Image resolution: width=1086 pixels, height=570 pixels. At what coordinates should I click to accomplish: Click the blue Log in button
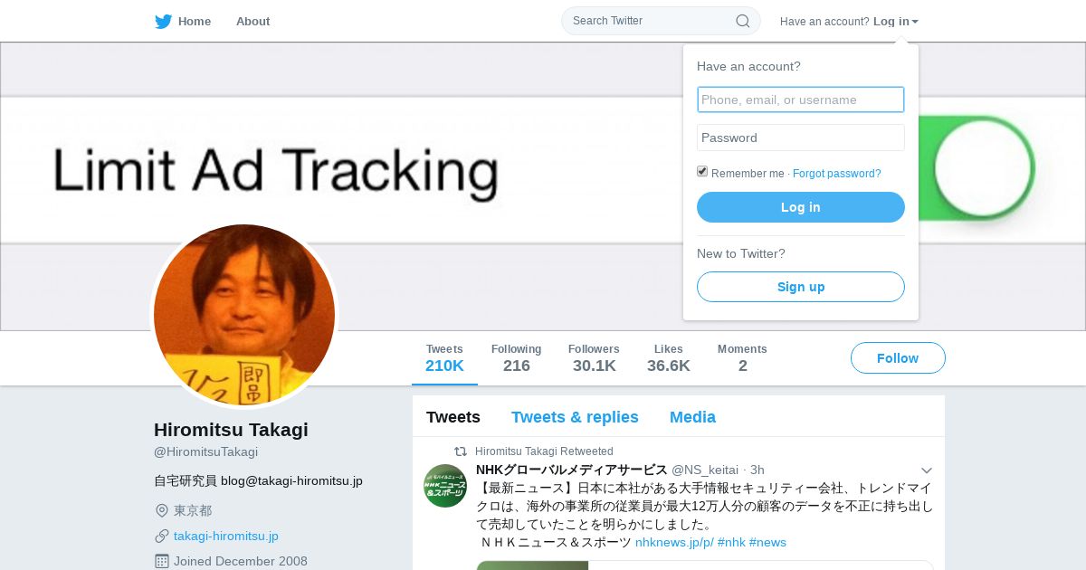click(801, 207)
